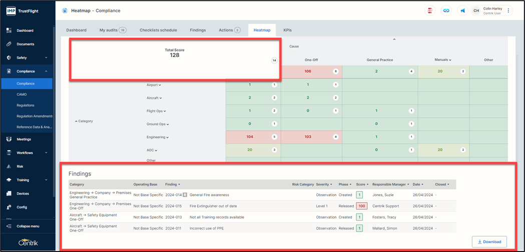Open the announcements megaphone icon
This screenshot has width=525, height=252.
click(x=462, y=10)
